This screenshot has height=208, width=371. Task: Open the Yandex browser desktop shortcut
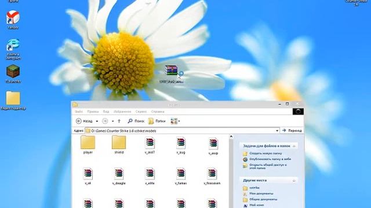(x=13, y=20)
